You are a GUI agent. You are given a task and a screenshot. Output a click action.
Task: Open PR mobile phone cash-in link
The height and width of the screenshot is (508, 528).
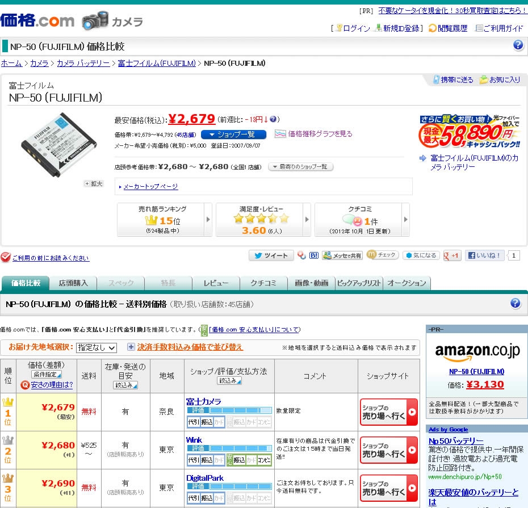[452, 10]
